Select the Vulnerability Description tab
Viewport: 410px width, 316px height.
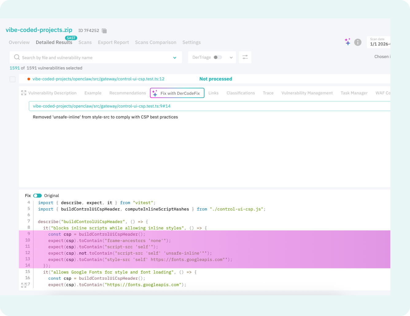[52, 93]
